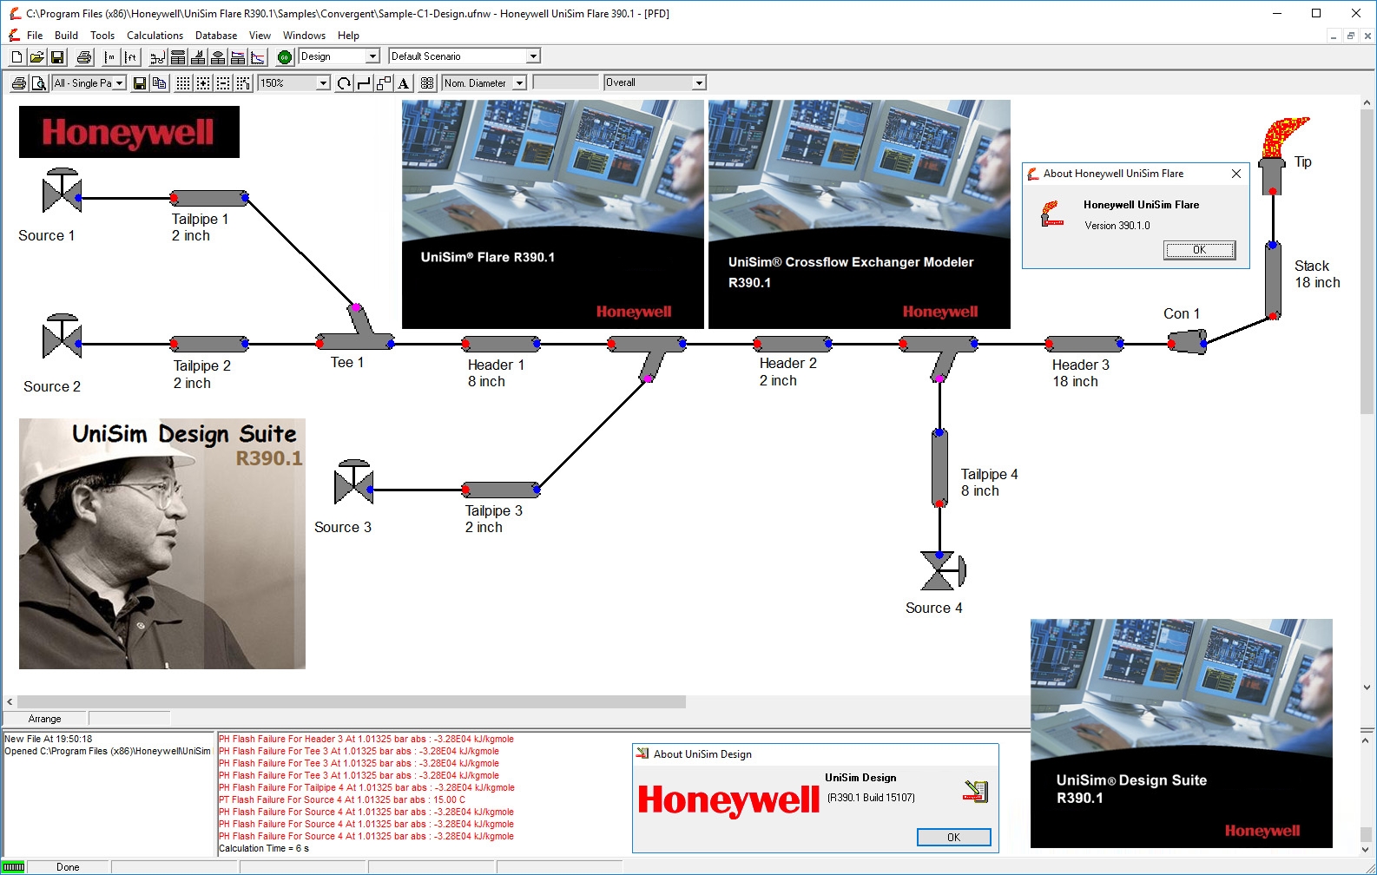Create a new file with the New icon

17,57
